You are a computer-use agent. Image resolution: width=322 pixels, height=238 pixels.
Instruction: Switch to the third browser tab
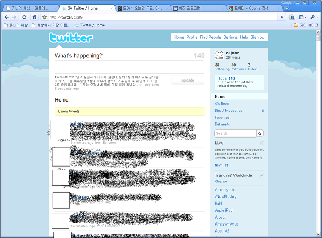pos(142,8)
